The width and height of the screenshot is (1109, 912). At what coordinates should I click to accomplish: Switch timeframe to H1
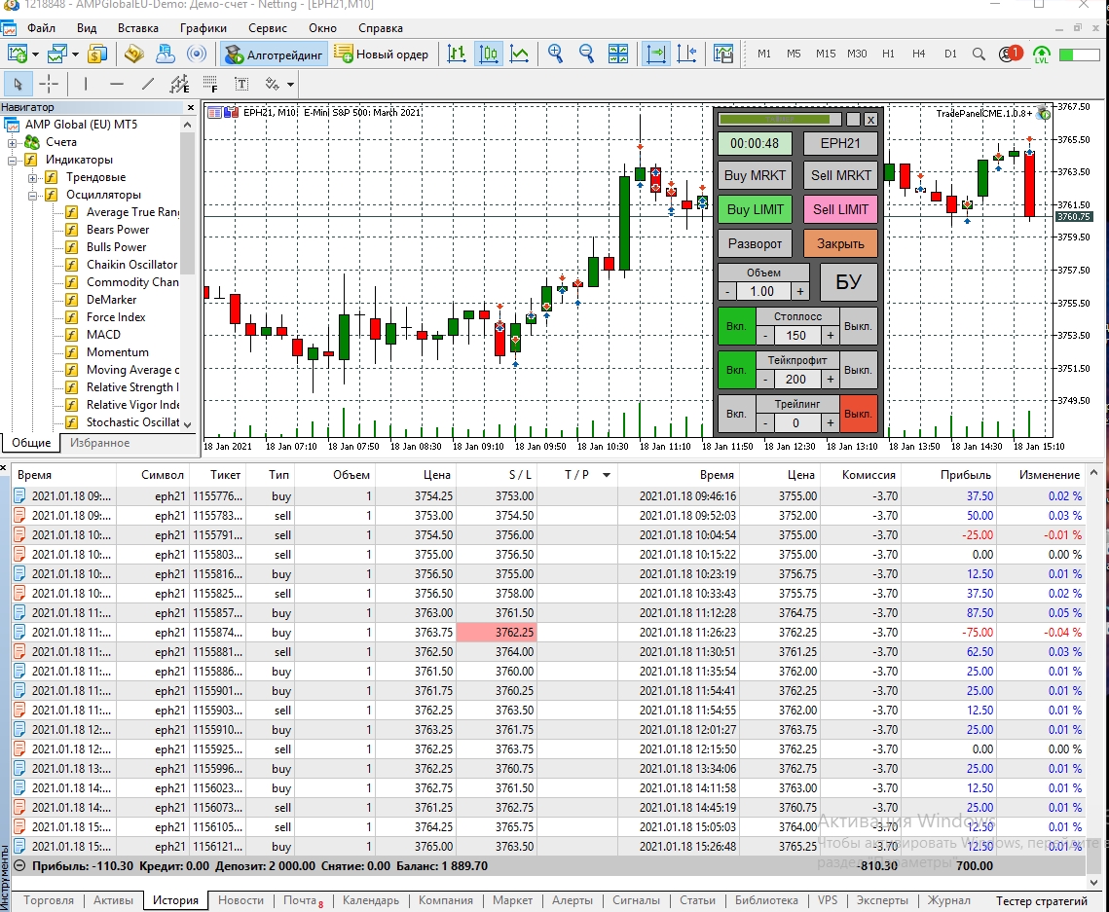(x=888, y=54)
